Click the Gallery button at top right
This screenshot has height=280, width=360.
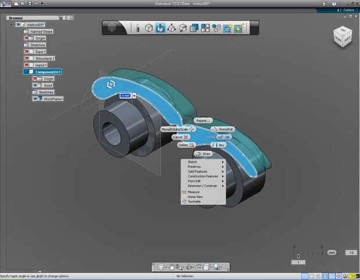[348, 10]
